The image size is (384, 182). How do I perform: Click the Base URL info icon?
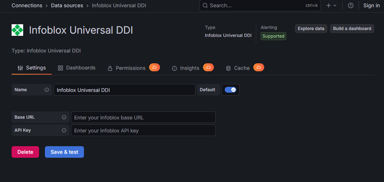(x=64, y=117)
